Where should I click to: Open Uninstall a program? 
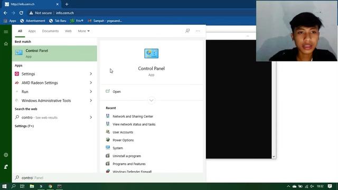[127, 156]
